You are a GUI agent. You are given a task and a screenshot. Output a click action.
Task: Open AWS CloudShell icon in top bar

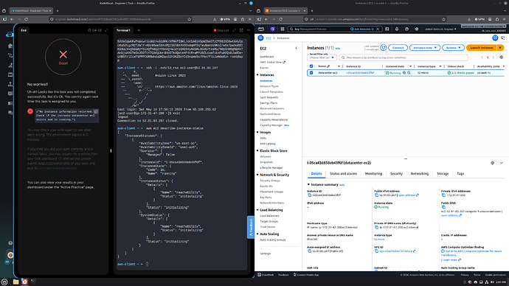coord(387,29)
